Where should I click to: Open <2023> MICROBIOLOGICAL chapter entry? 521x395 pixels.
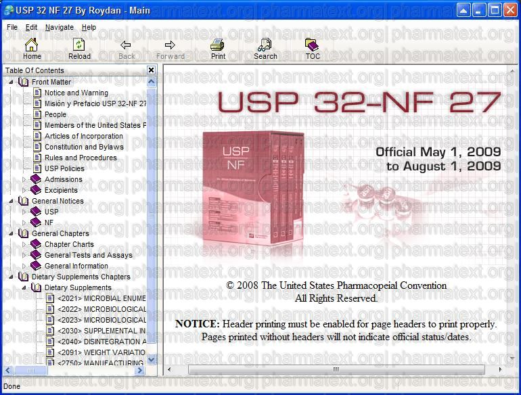click(101, 320)
